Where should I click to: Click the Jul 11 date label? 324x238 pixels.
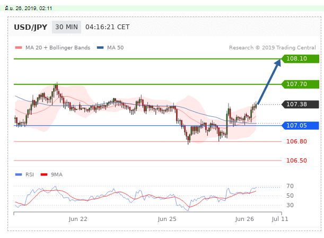[x=280, y=219]
